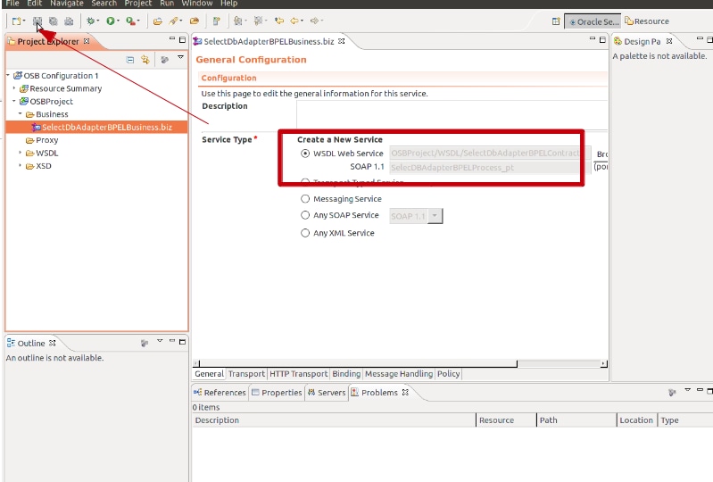The height and width of the screenshot is (482, 713).
Task: Click the New wizard toolbar icon
Action: pos(16,21)
